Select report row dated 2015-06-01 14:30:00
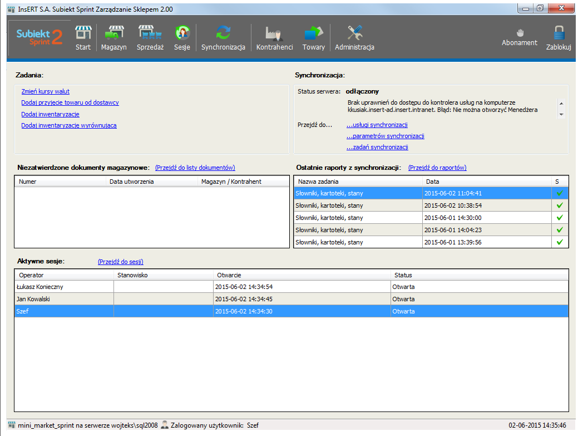This screenshot has height=436, width=578. 431,217
